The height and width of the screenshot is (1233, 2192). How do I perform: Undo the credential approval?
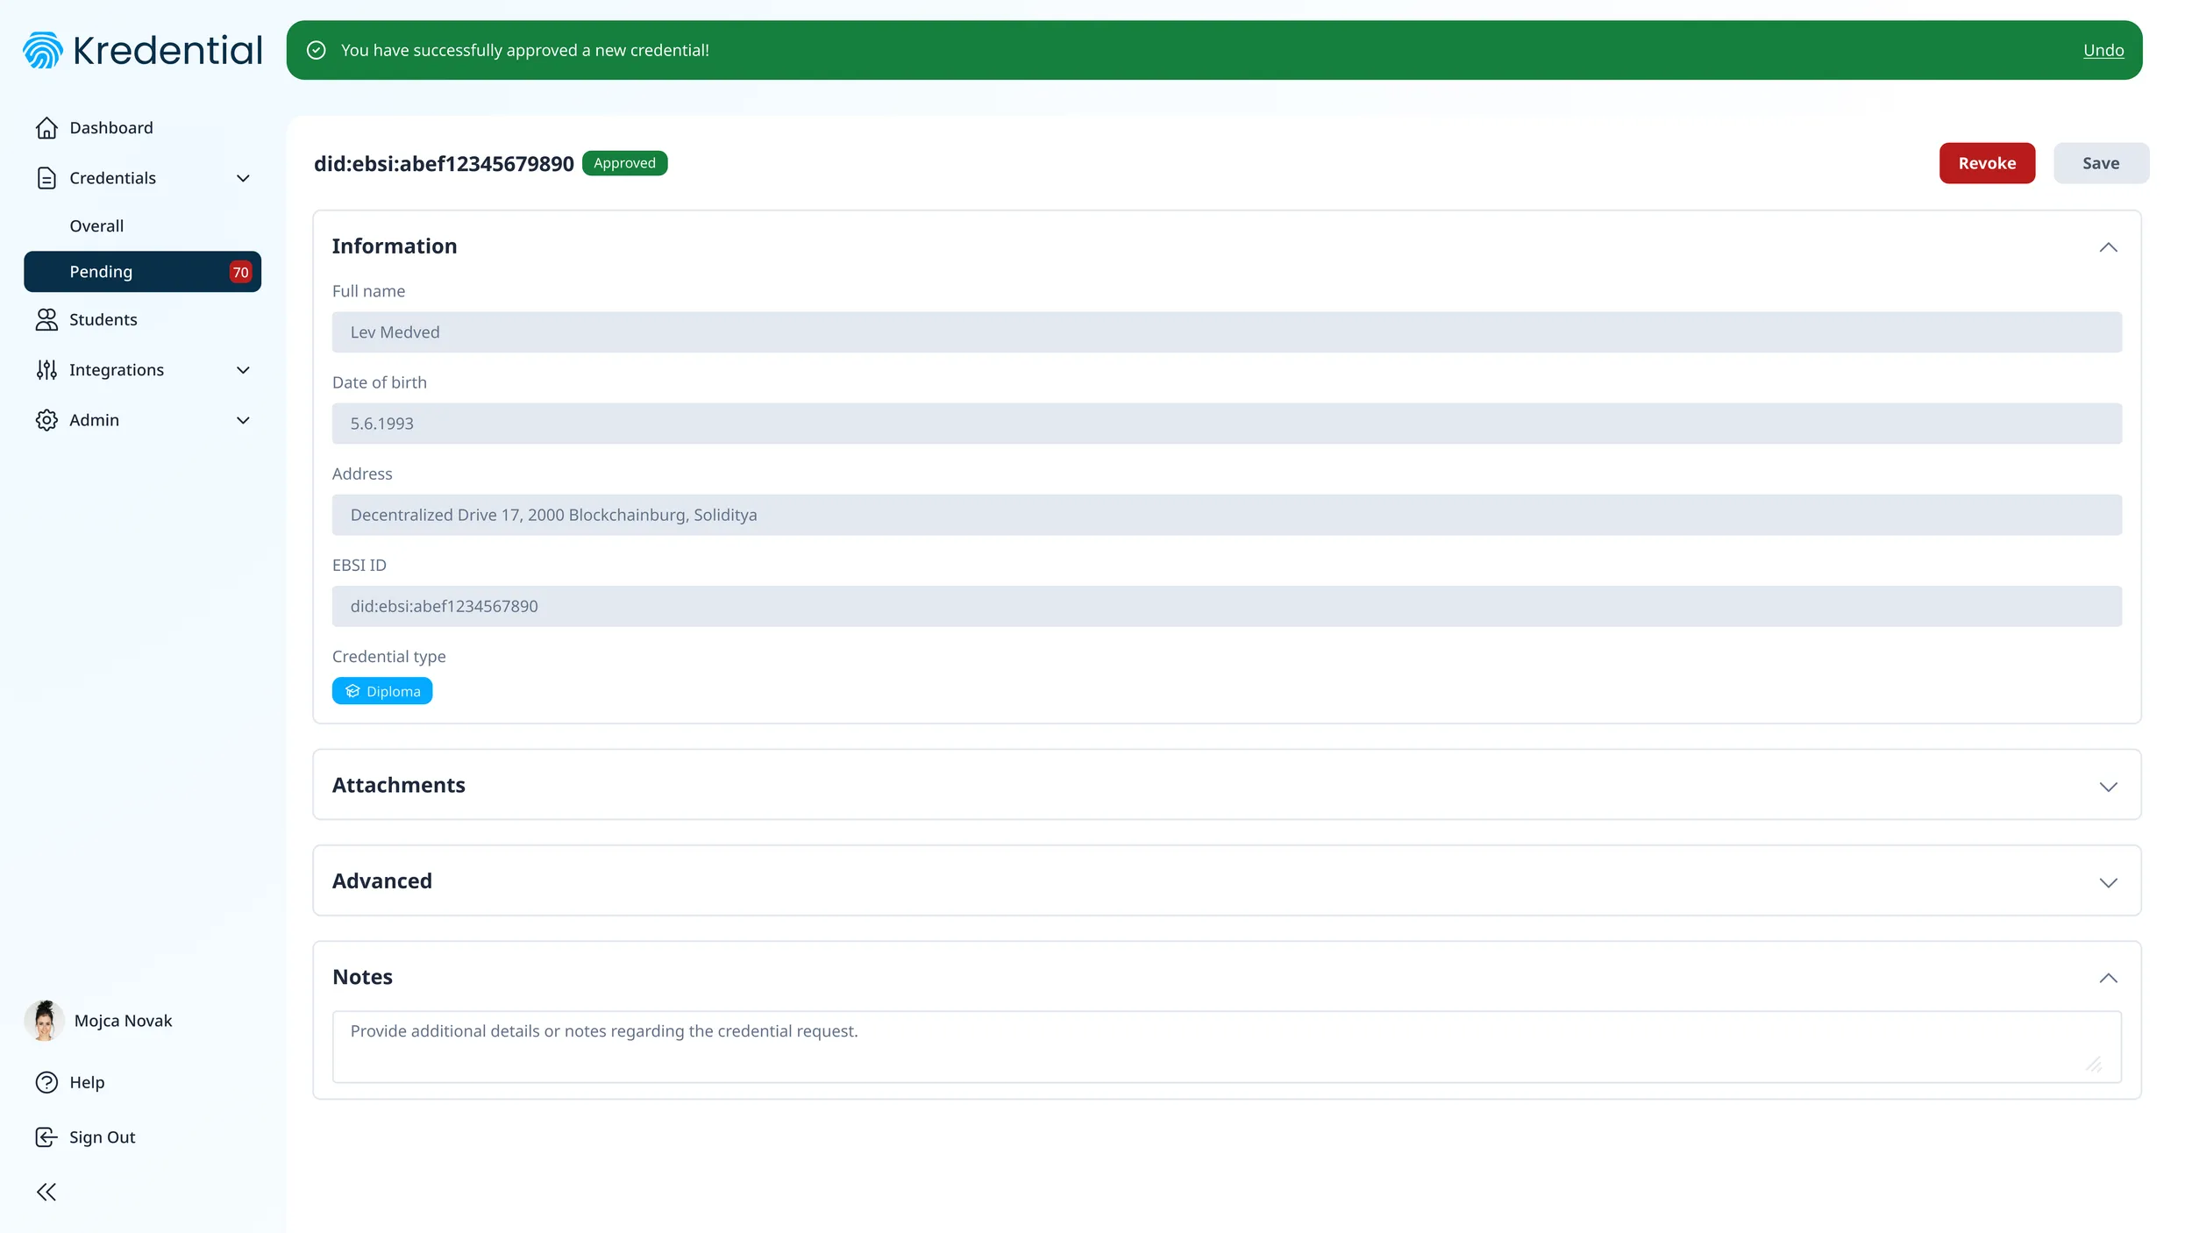click(x=2103, y=50)
